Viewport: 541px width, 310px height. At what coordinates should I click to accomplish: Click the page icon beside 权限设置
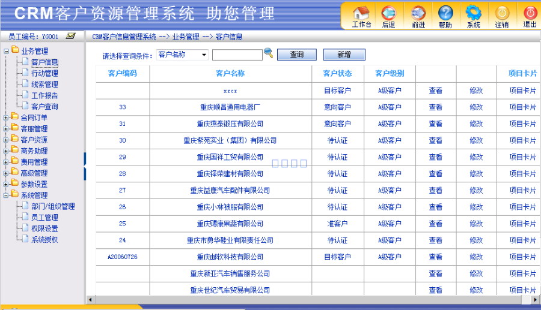[x=25, y=227]
